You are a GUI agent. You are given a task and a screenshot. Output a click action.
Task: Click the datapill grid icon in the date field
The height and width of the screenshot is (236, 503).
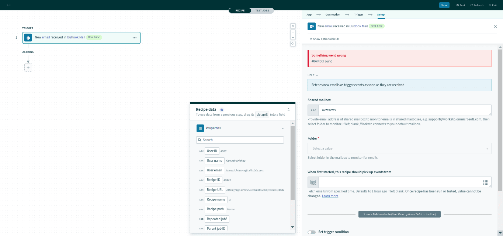coord(486,182)
